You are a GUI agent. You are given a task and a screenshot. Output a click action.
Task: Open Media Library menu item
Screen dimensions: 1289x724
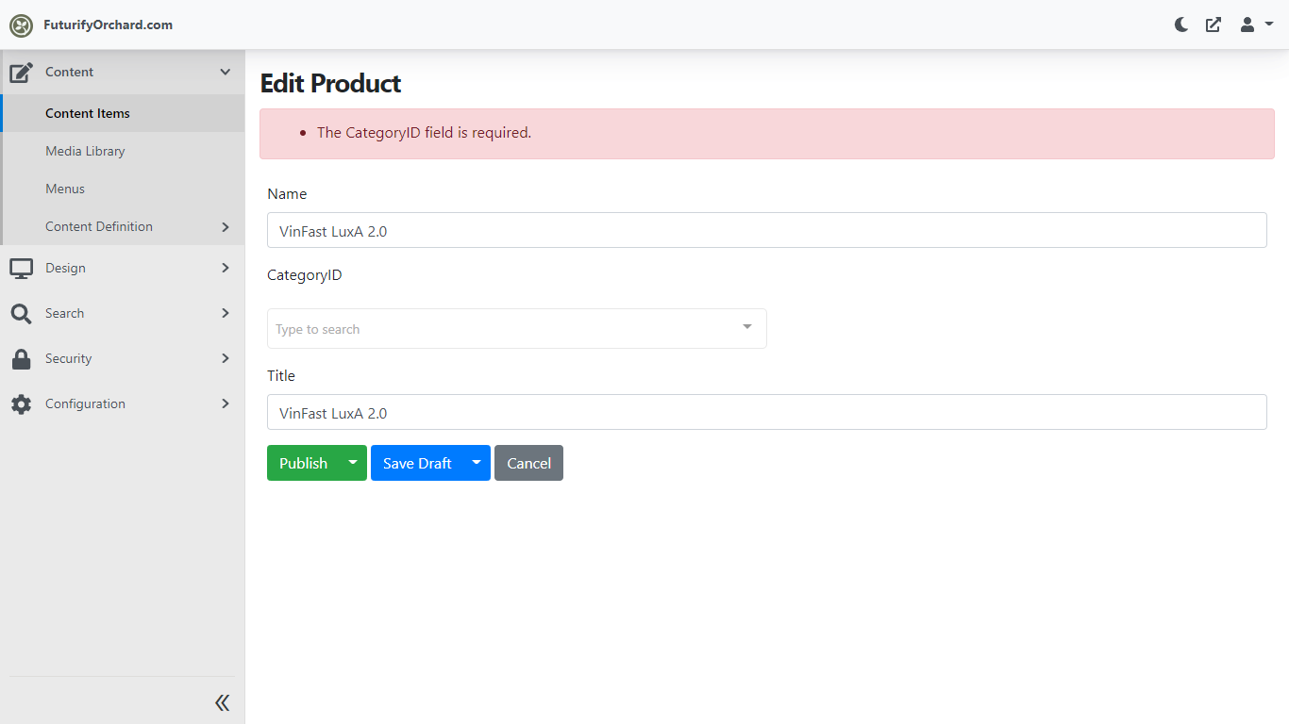(x=123, y=151)
